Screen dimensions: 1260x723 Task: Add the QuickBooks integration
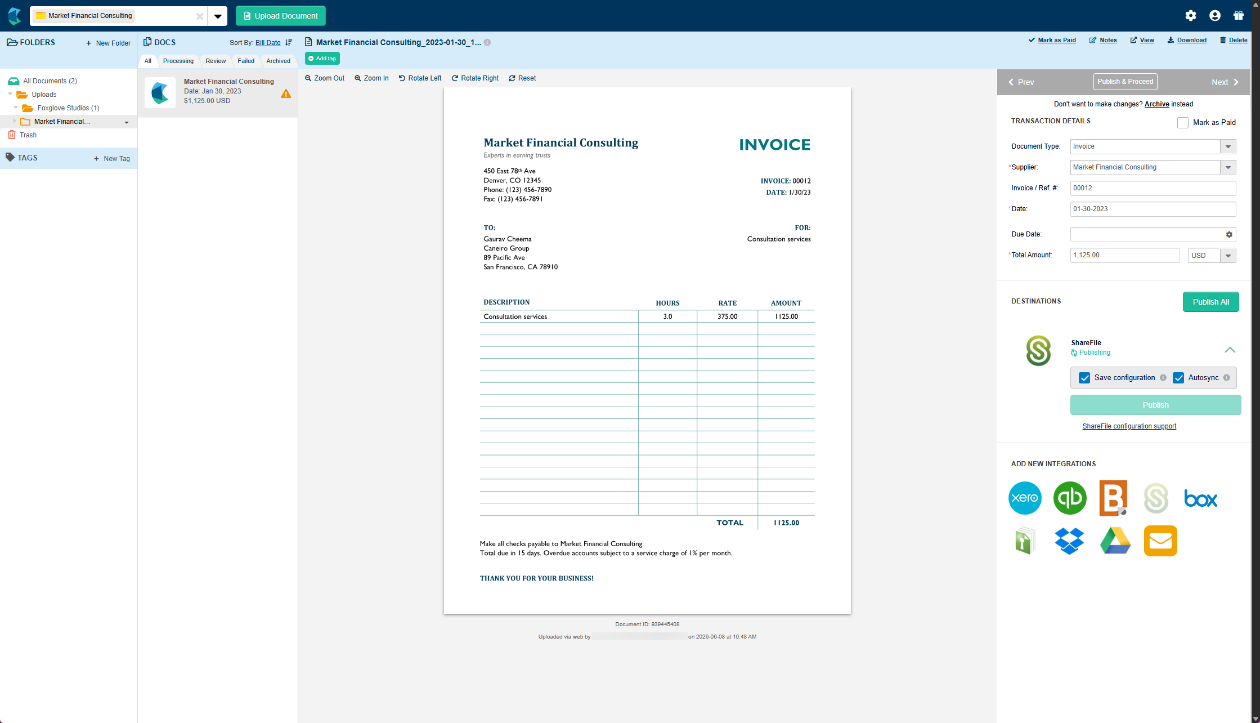[1070, 498]
